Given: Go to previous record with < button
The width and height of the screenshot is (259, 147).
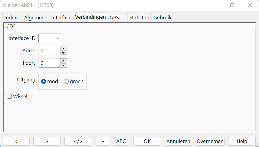Looking at the screenshot, I should [x=16, y=141].
